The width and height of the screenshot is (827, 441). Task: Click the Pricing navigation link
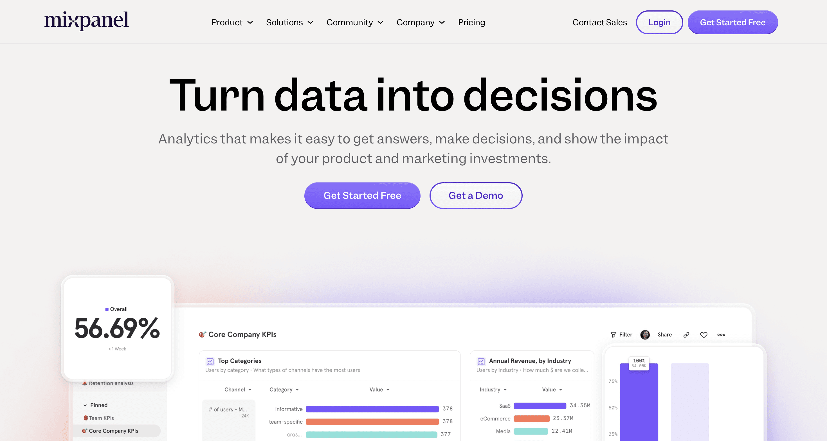(471, 22)
